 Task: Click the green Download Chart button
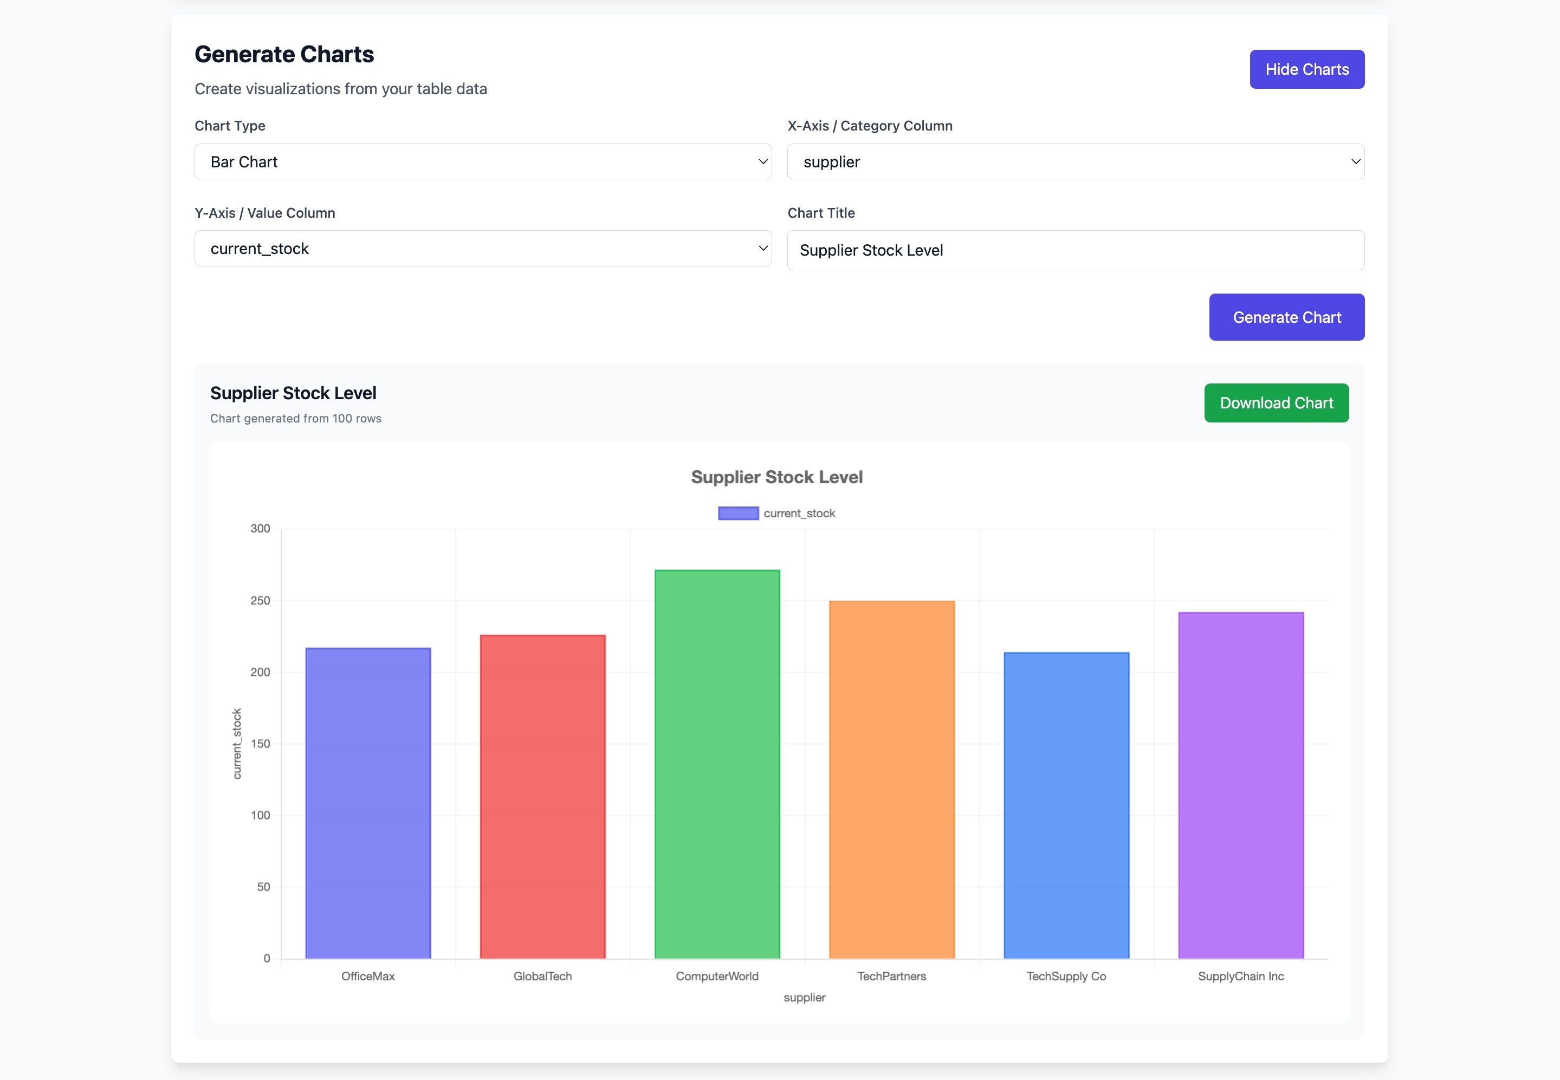[x=1276, y=404]
